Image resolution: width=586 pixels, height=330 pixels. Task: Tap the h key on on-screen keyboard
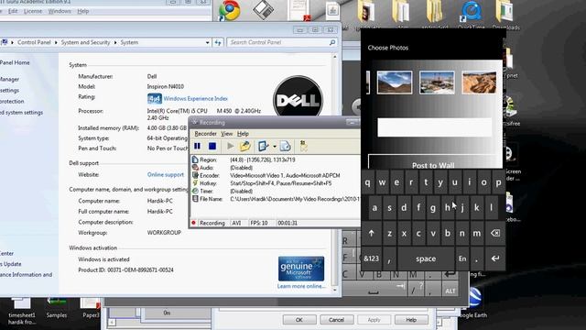(448, 208)
